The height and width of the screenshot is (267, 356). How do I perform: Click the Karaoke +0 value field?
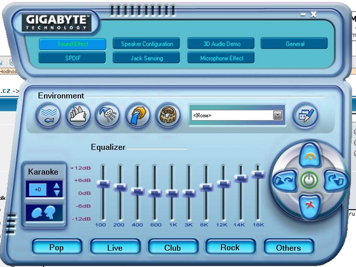[x=38, y=189]
